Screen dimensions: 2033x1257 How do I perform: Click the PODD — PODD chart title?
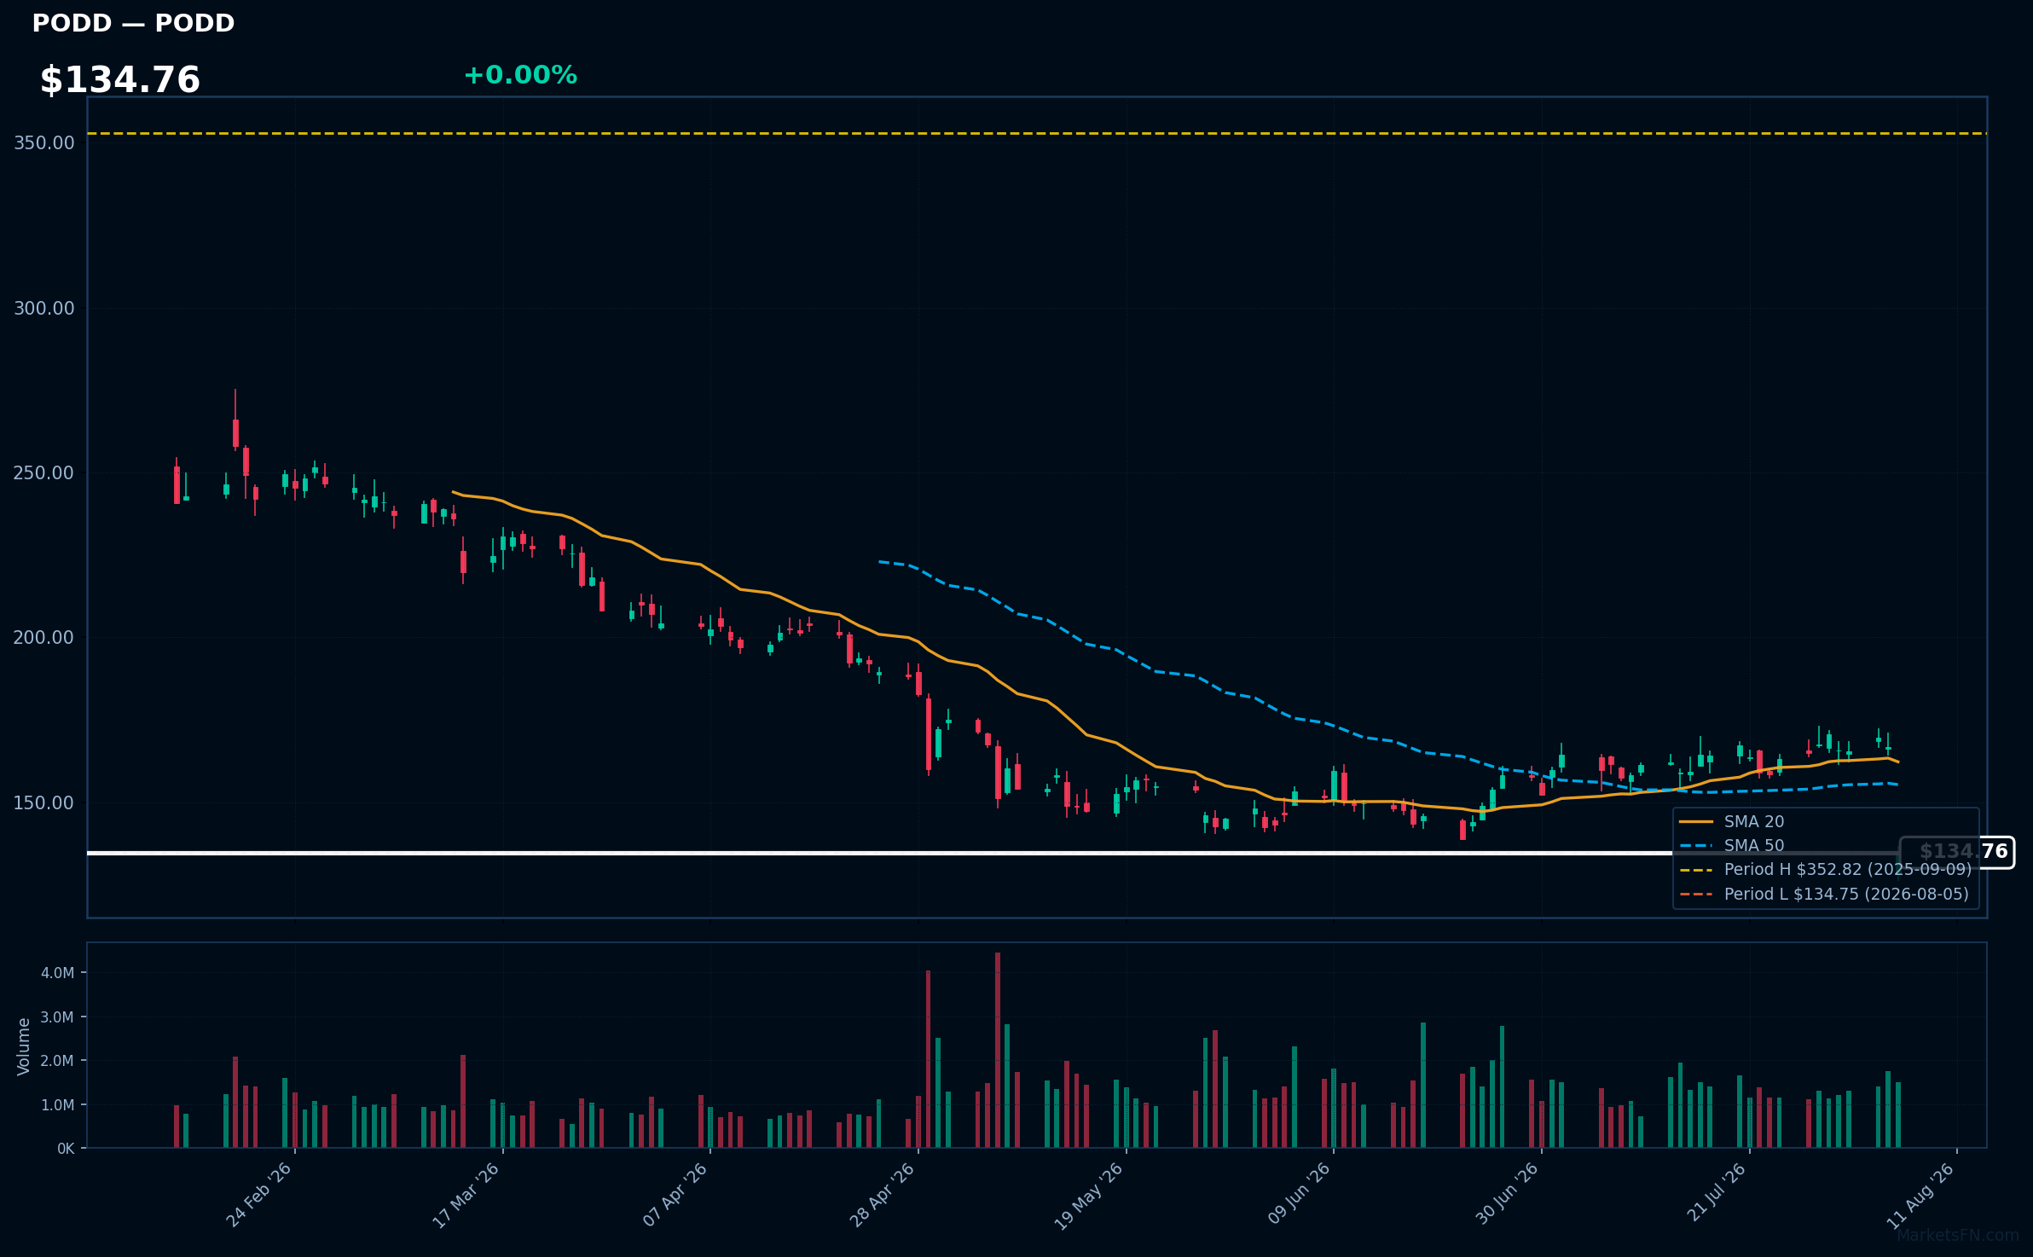coord(133,23)
